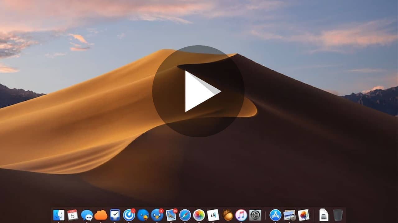Viewport: 398px width, 223px height.
Task: Open the Preview app icon
Action: point(289,215)
